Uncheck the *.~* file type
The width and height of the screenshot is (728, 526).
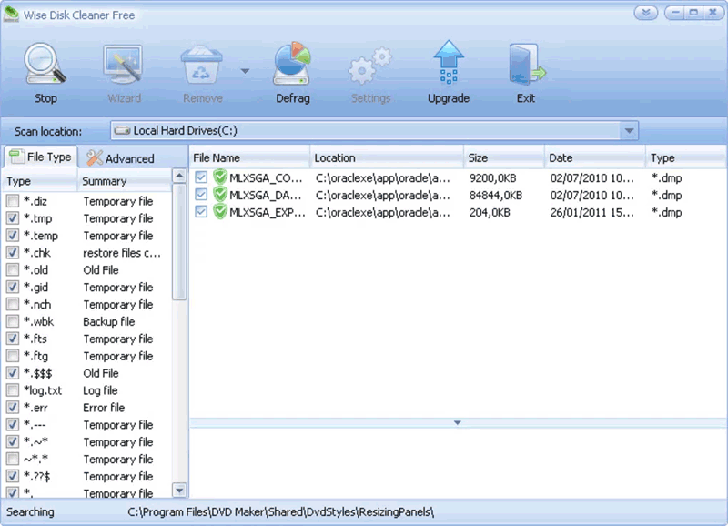point(13,441)
